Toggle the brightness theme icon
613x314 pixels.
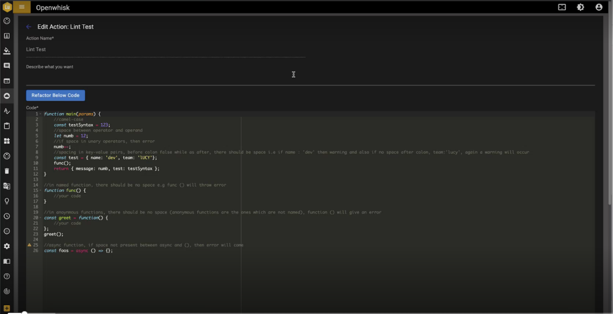click(580, 7)
